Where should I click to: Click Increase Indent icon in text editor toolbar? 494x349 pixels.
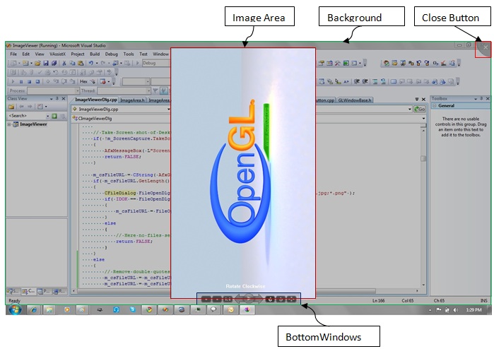coord(365,81)
